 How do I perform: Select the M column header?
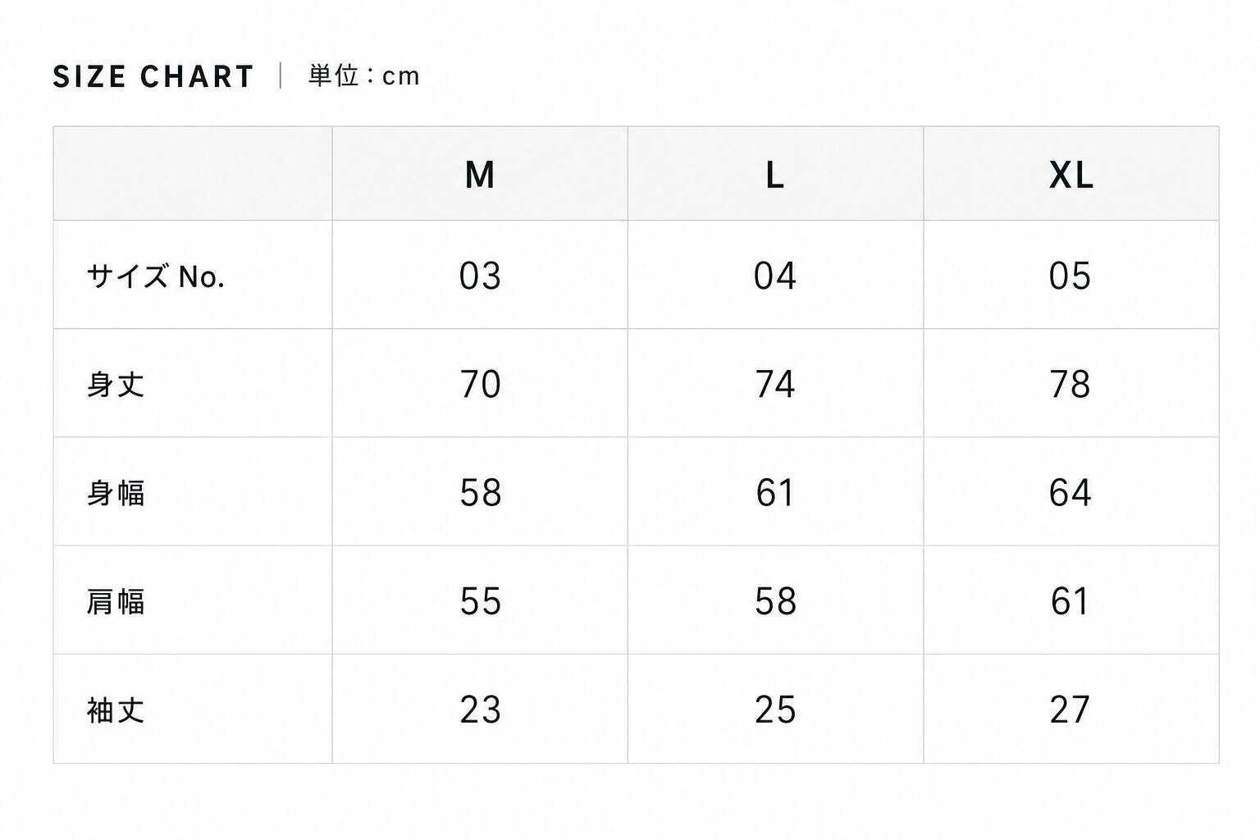point(480,175)
